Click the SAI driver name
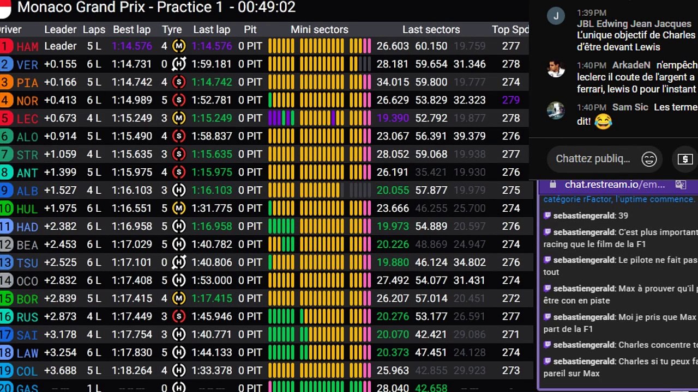 click(x=27, y=335)
